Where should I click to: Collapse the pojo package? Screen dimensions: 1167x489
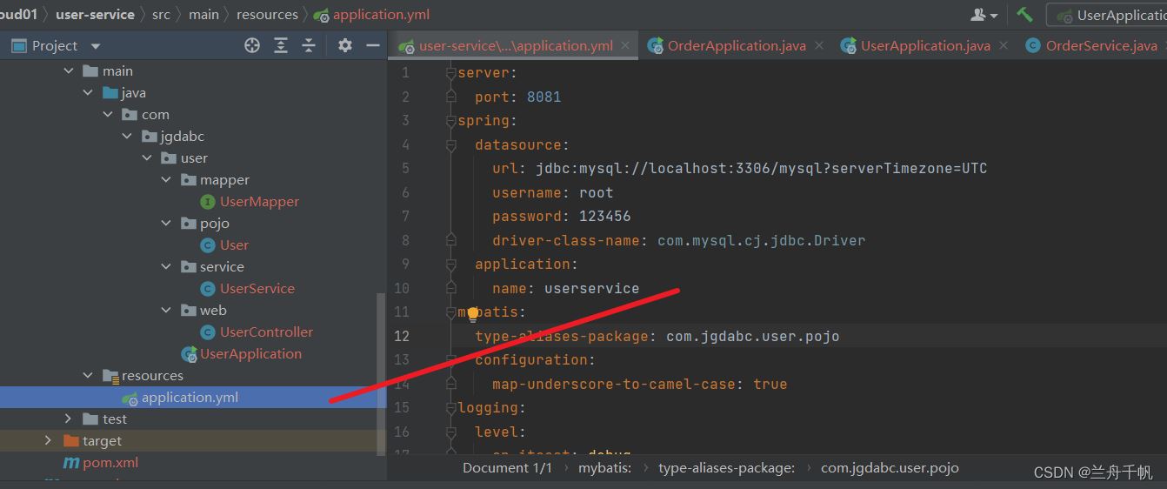(166, 224)
